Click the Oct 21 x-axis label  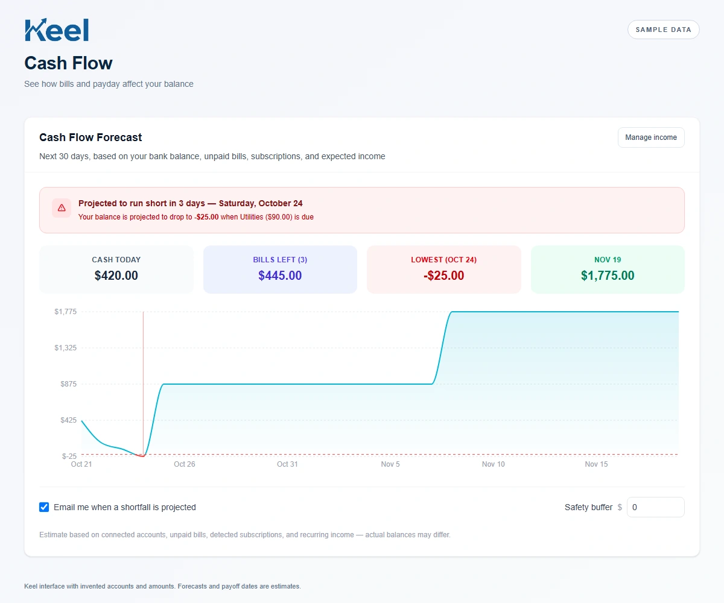81,464
